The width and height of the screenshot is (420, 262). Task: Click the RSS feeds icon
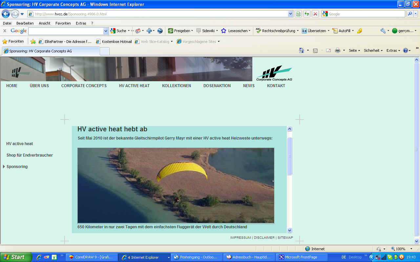[x=315, y=50]
